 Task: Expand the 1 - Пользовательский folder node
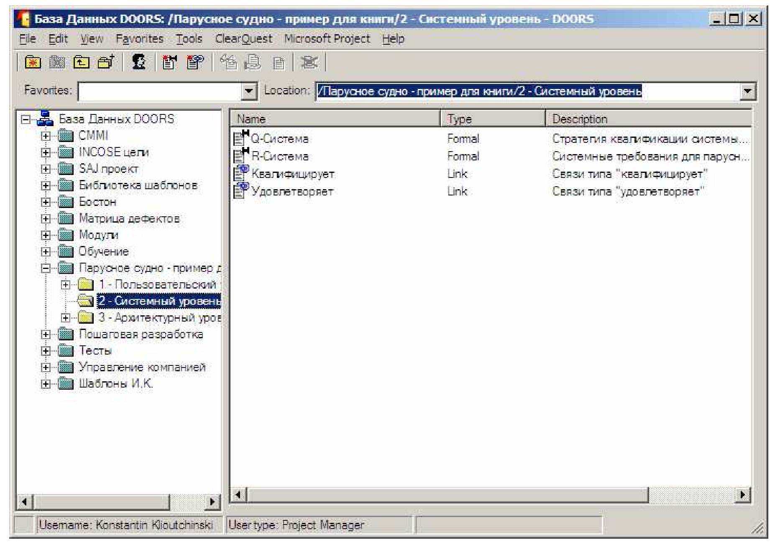(66, 285)
